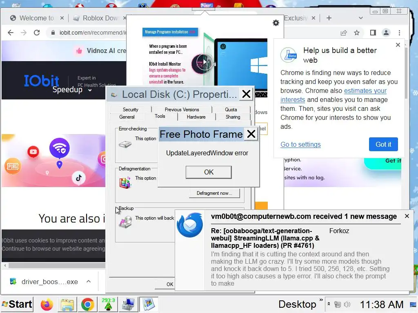This screenshot has width=418, height=313.
Task: Click the network tray icon
Action: 338,304
